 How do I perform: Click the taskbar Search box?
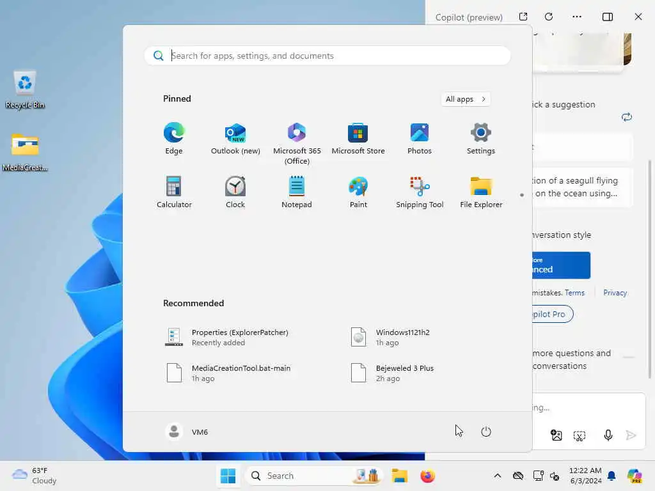coord(313,476)
